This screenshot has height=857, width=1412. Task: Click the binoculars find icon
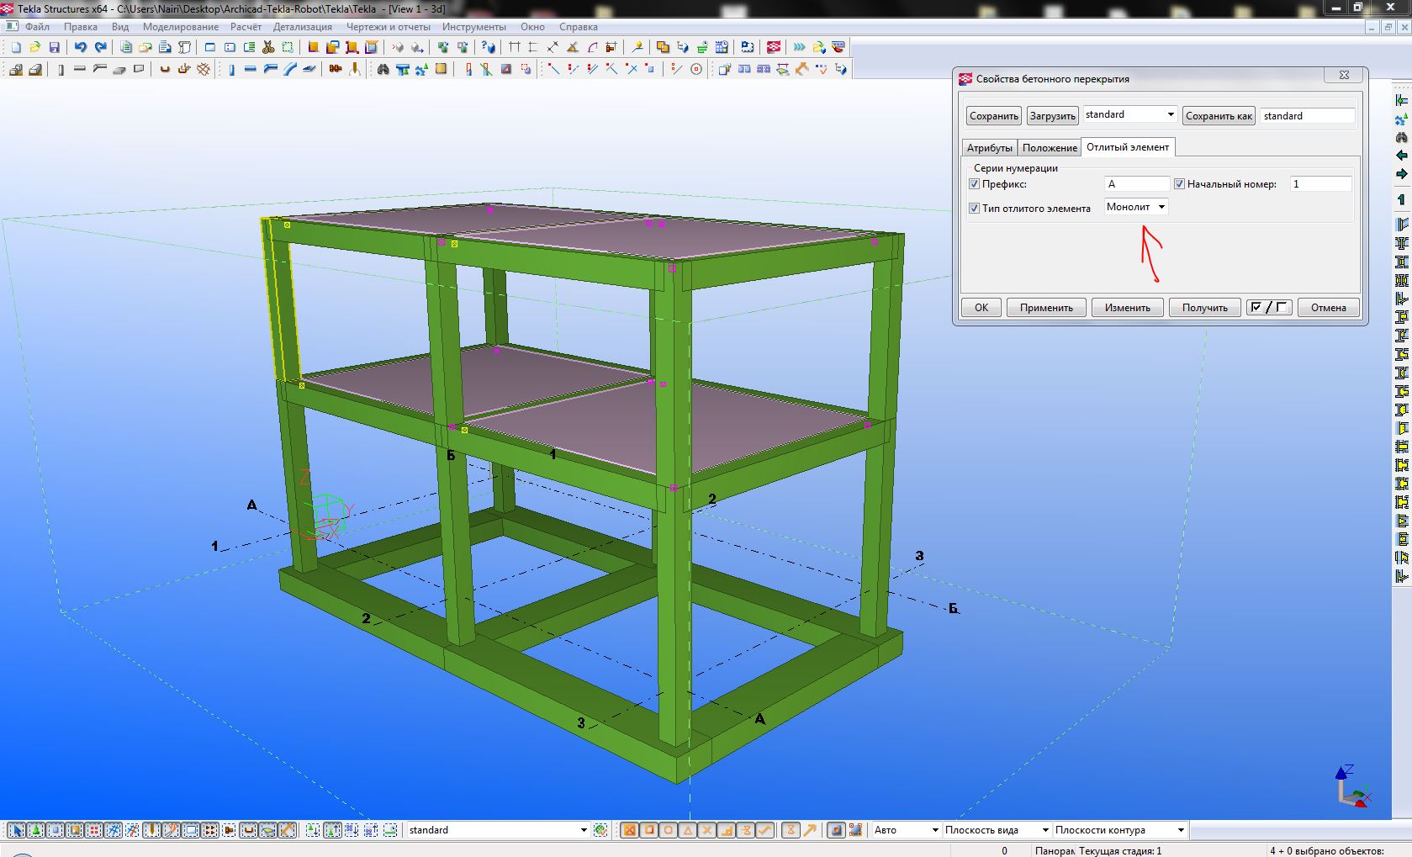click(383, 69)
